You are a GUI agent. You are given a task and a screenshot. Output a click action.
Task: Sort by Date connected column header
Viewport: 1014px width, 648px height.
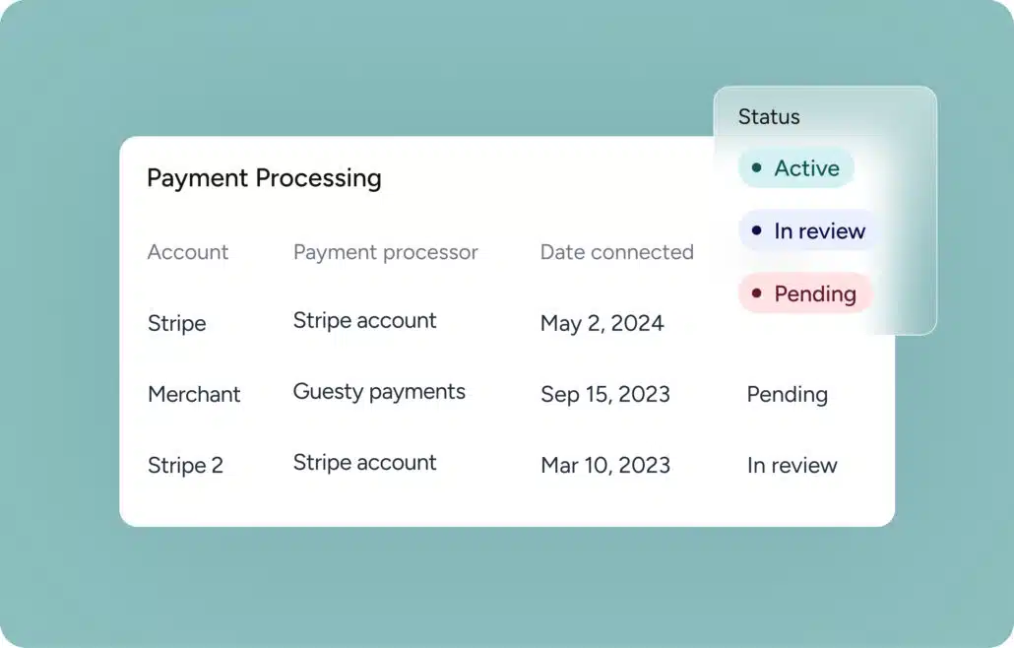pos(616,252)
